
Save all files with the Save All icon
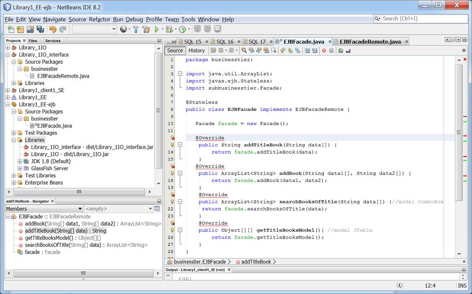point(40,29)
